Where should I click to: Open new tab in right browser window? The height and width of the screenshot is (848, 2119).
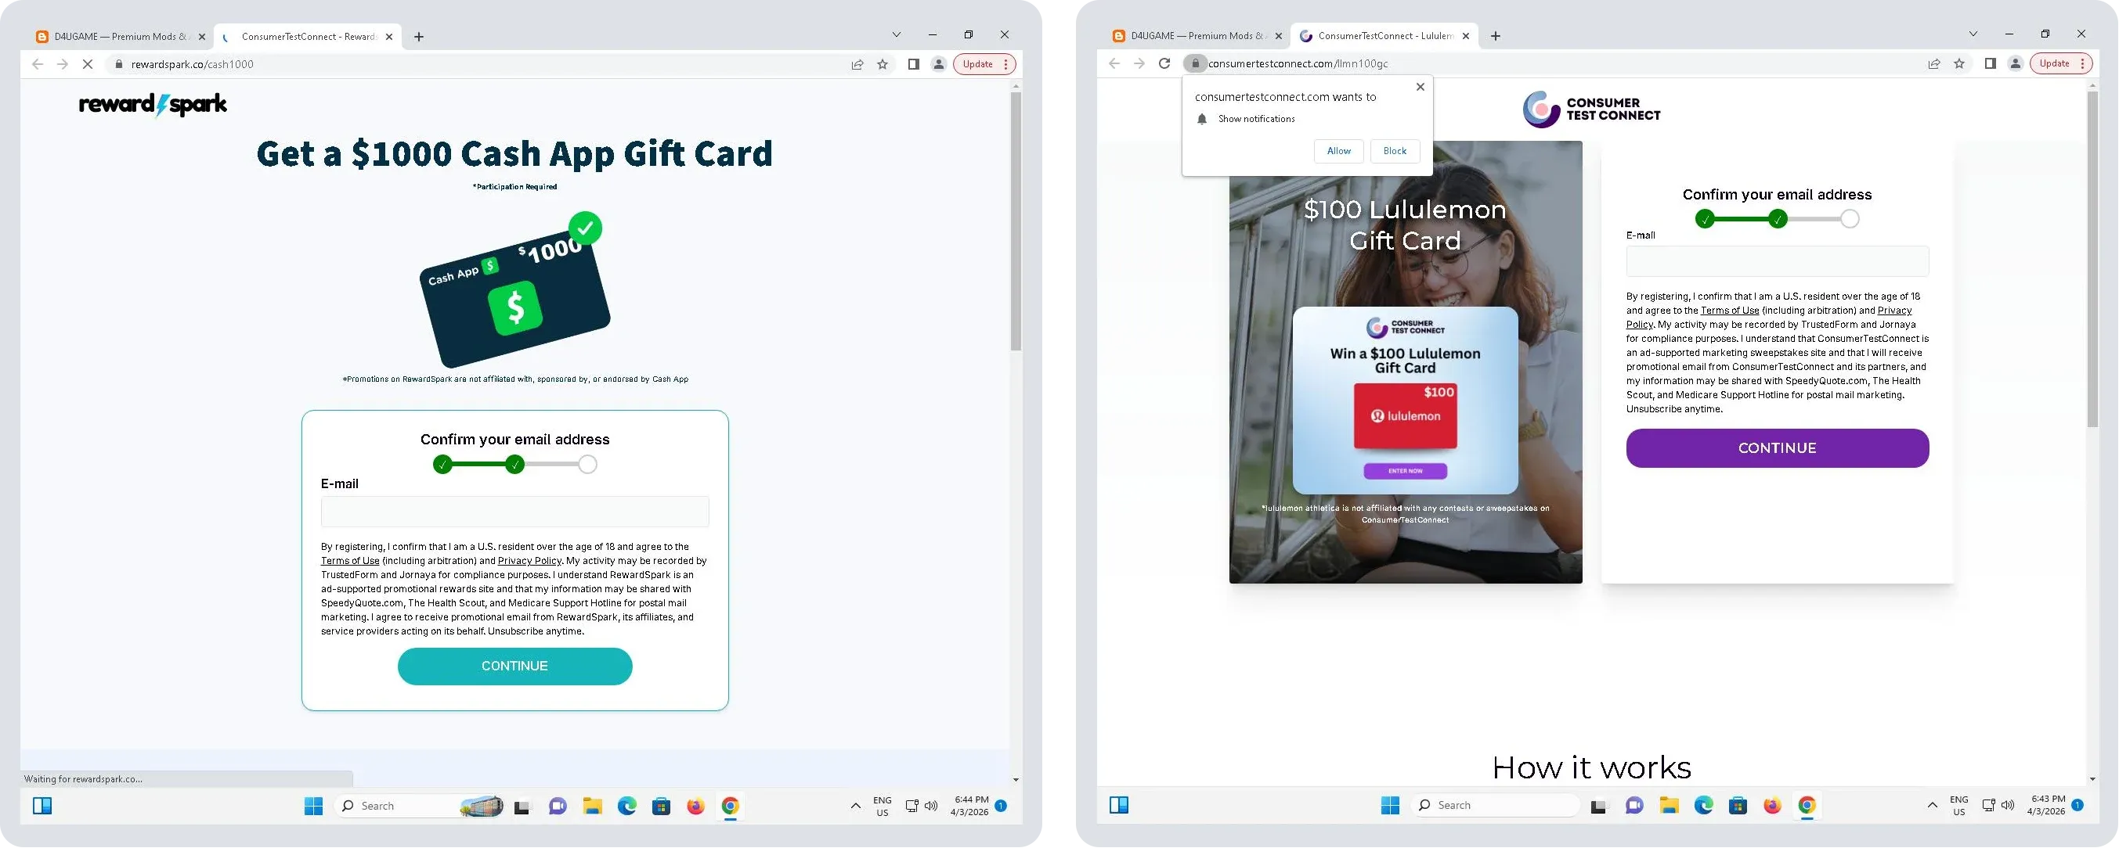(x=1496, y=35)
